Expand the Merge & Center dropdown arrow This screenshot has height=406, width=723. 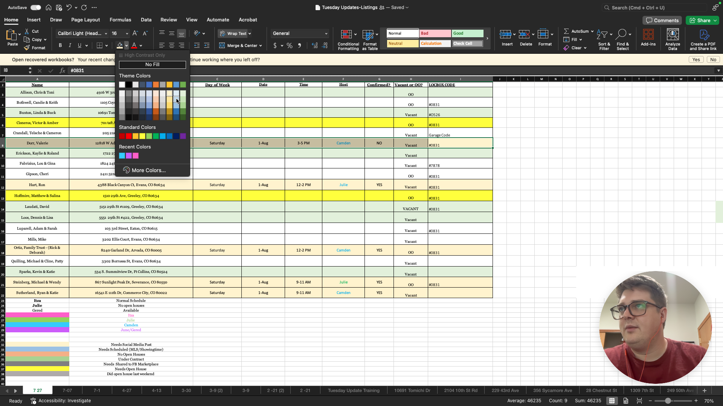261,46
